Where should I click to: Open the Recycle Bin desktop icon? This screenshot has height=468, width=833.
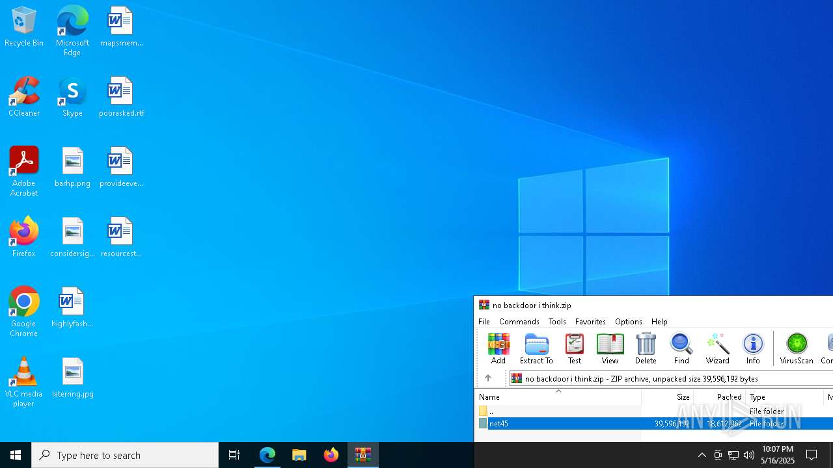point(24,27)
